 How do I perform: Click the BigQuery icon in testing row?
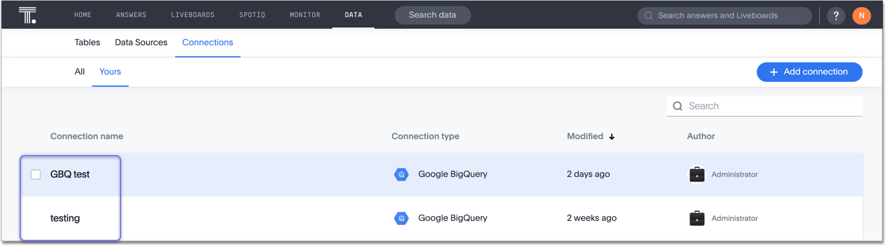tap(401, 218)
